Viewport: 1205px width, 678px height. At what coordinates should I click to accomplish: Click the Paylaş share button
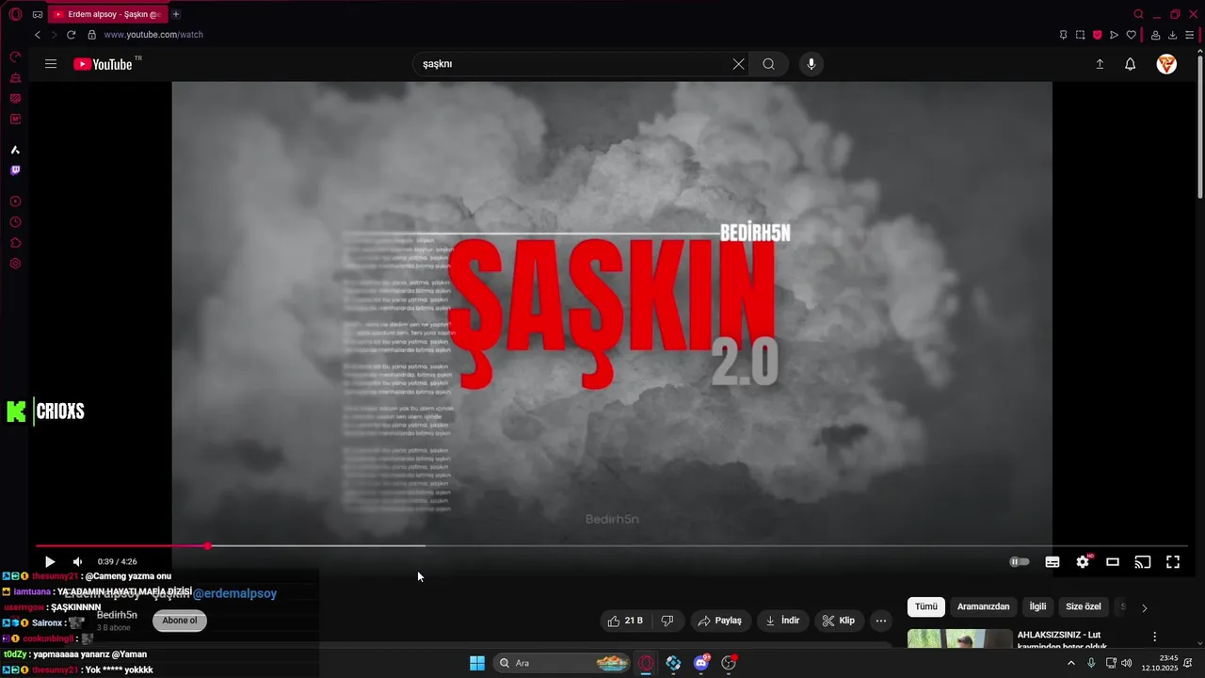[719, 621]
